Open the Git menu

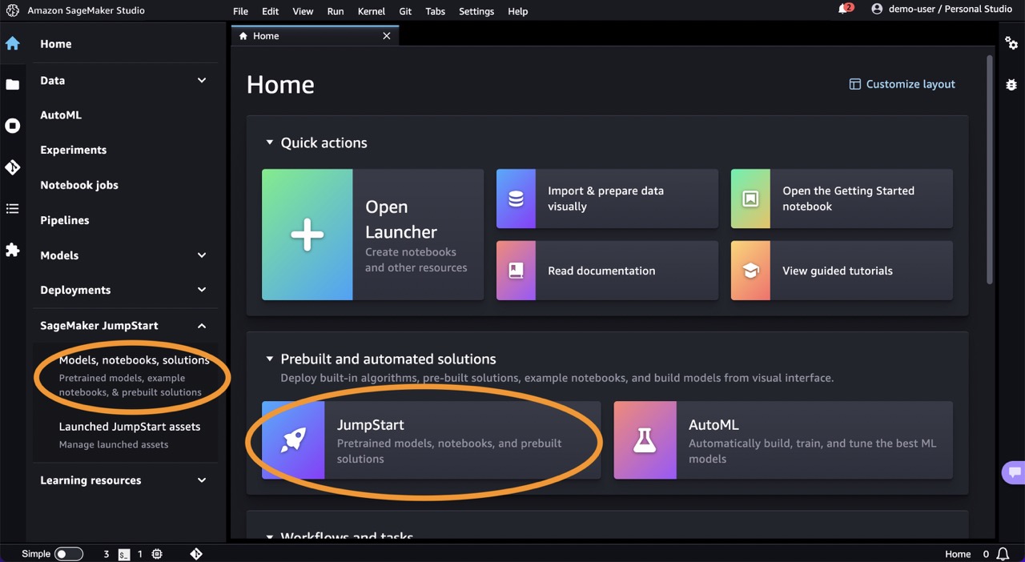[x=405, y=11]
